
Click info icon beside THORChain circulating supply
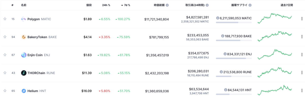pos(221,72)
